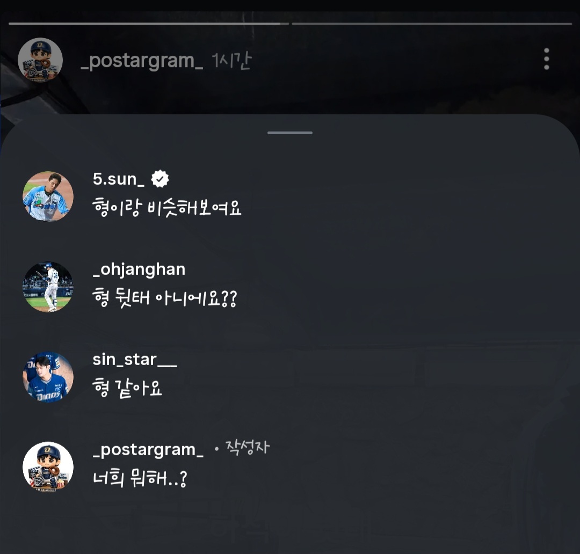Viewport: 580px width, 554px height.
Task: Jump to the first story progress segment
Action: pos(149,24)
